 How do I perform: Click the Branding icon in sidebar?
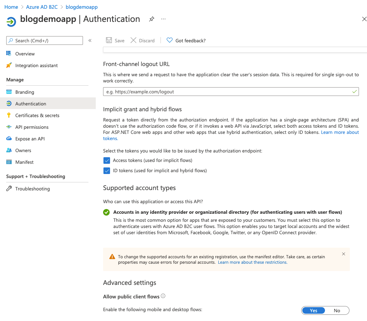coord(9,92)
